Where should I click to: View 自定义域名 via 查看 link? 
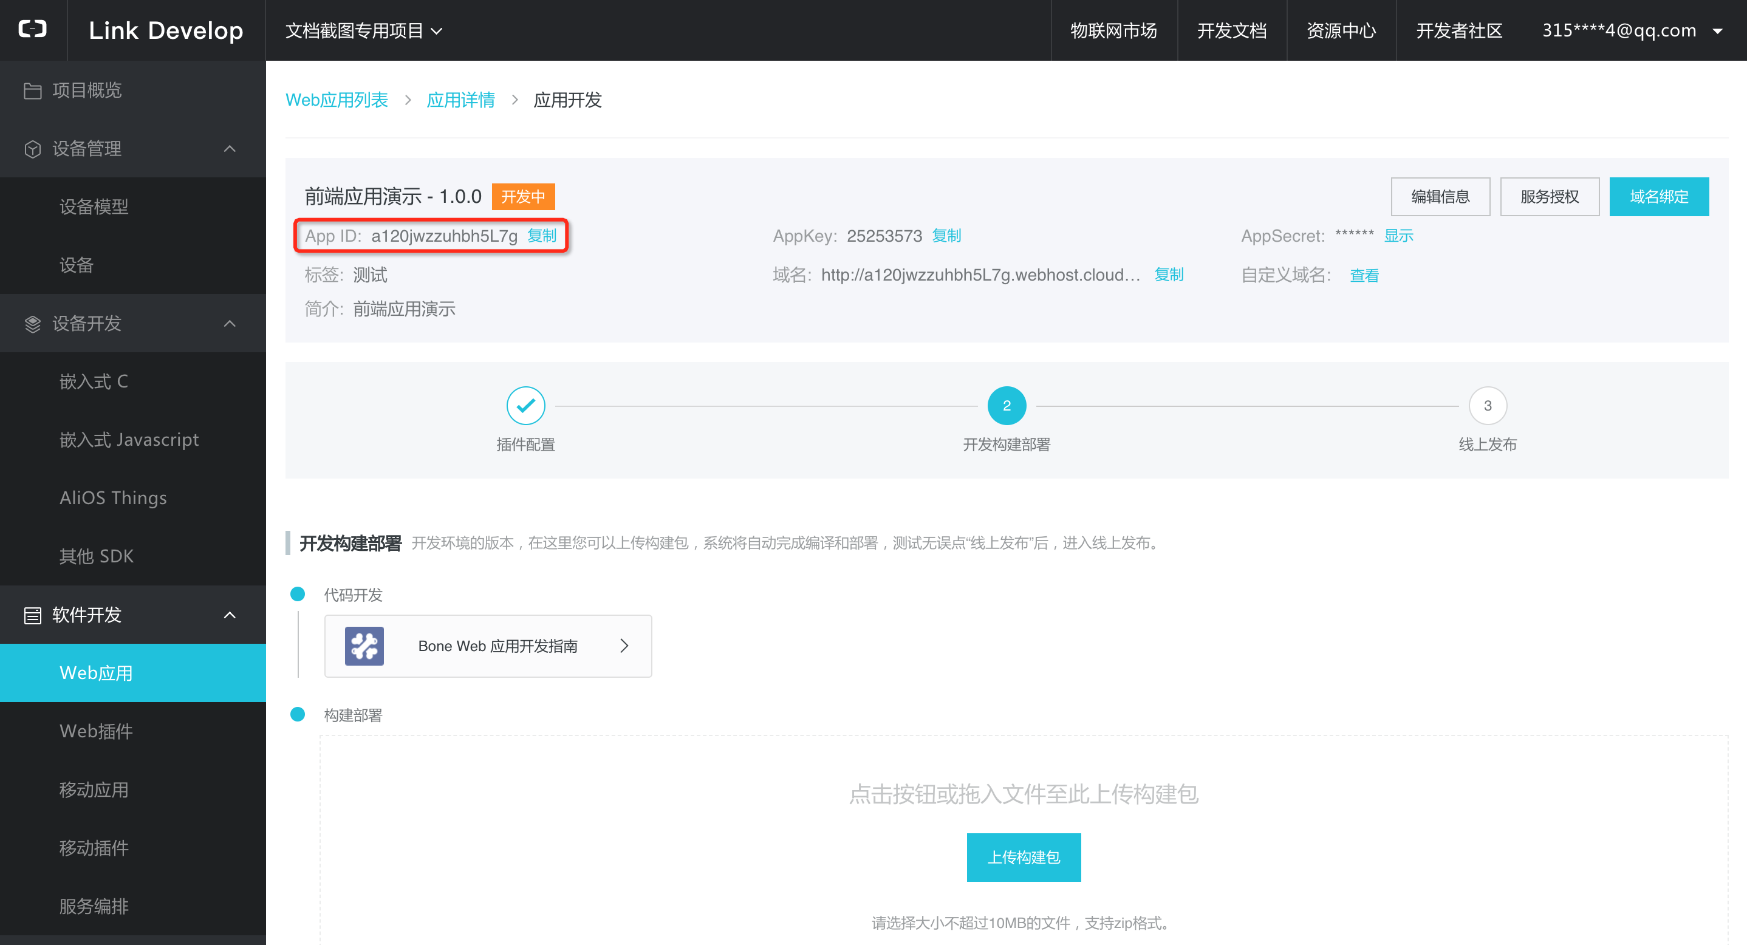click(x=1364, y=275)
